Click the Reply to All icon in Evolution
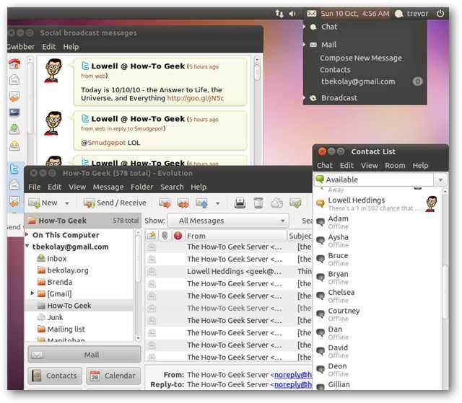462x403 pixels. coord(183,203)
